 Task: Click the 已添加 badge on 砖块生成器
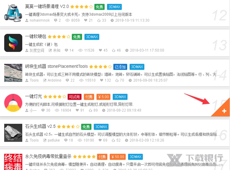[120, 67]
